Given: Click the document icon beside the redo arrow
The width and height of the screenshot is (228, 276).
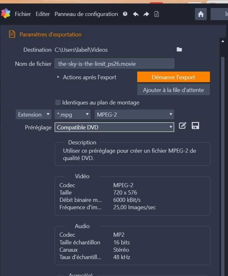Looking at the screenshot, I should pos(157,14).
